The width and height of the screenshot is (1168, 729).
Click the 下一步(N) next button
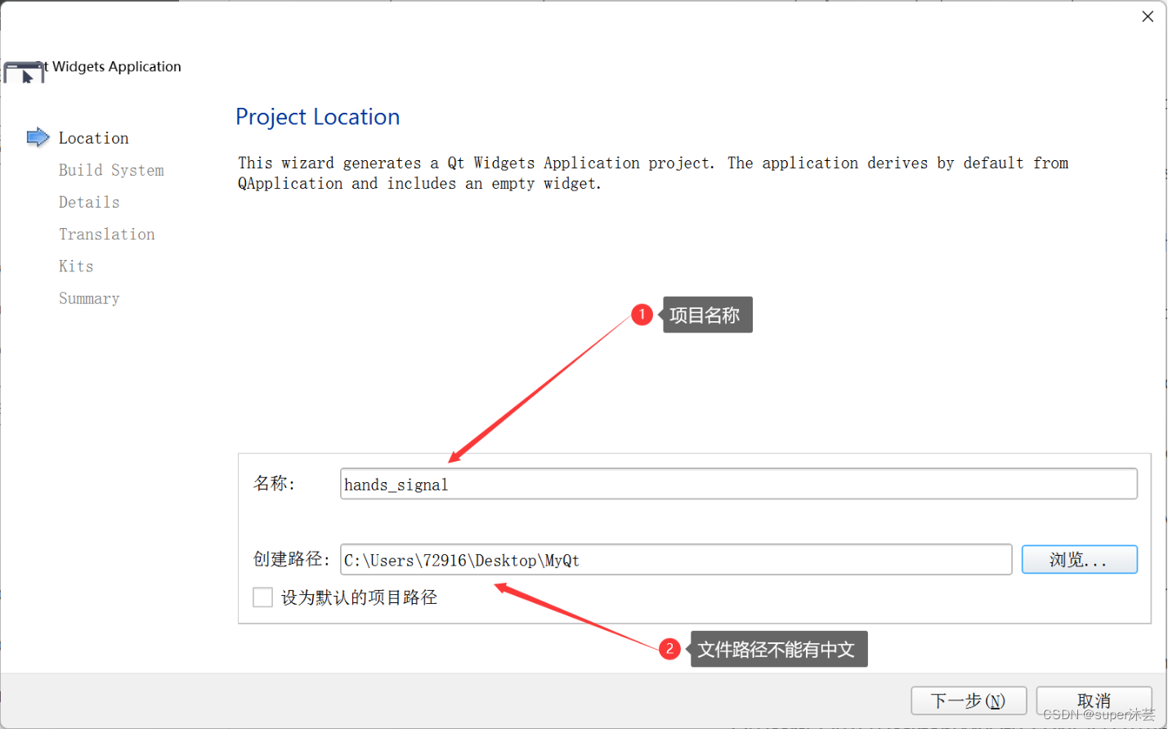(969, 700)
